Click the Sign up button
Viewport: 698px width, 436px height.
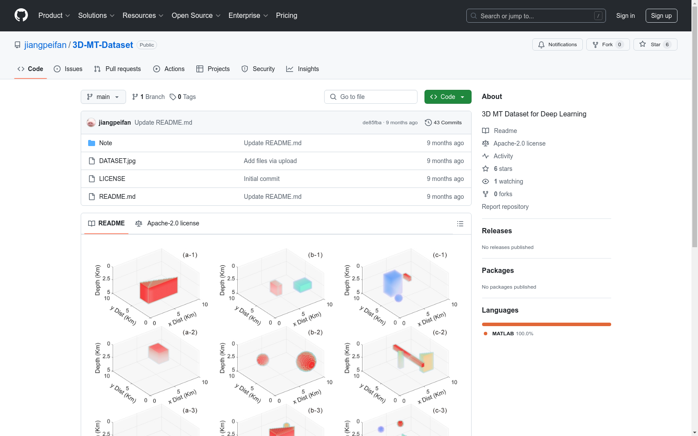coord(661,16)
